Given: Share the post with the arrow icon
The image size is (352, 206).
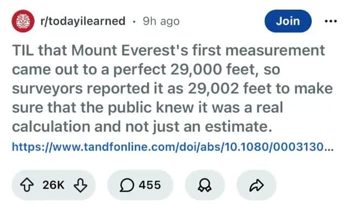Looking at the screenshot, I should point(256,185).
